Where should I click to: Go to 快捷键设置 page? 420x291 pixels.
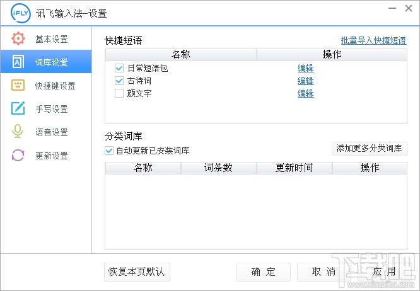click(46, 85)
